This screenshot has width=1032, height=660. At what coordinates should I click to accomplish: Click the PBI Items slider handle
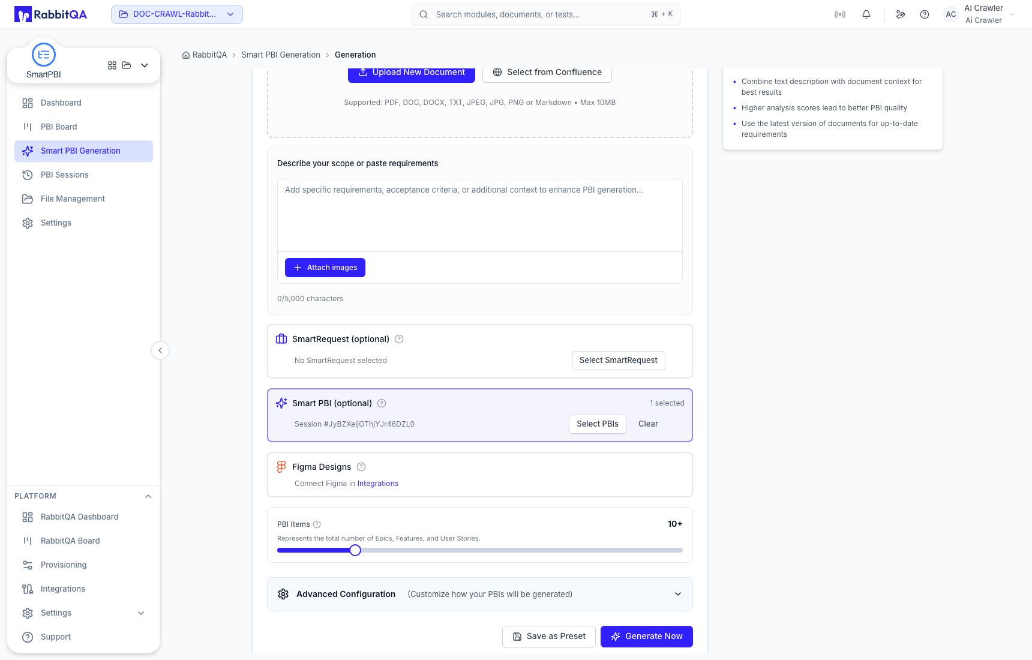(x=355, y=550)
